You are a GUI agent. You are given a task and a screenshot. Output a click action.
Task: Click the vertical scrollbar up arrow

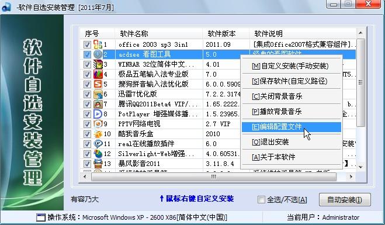[360, 33]
